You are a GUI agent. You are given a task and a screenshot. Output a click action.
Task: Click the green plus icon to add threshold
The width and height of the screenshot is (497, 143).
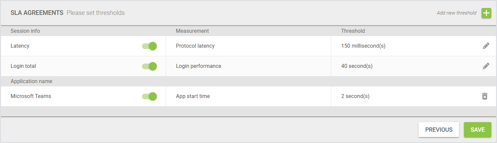click(x=486, y=13)
